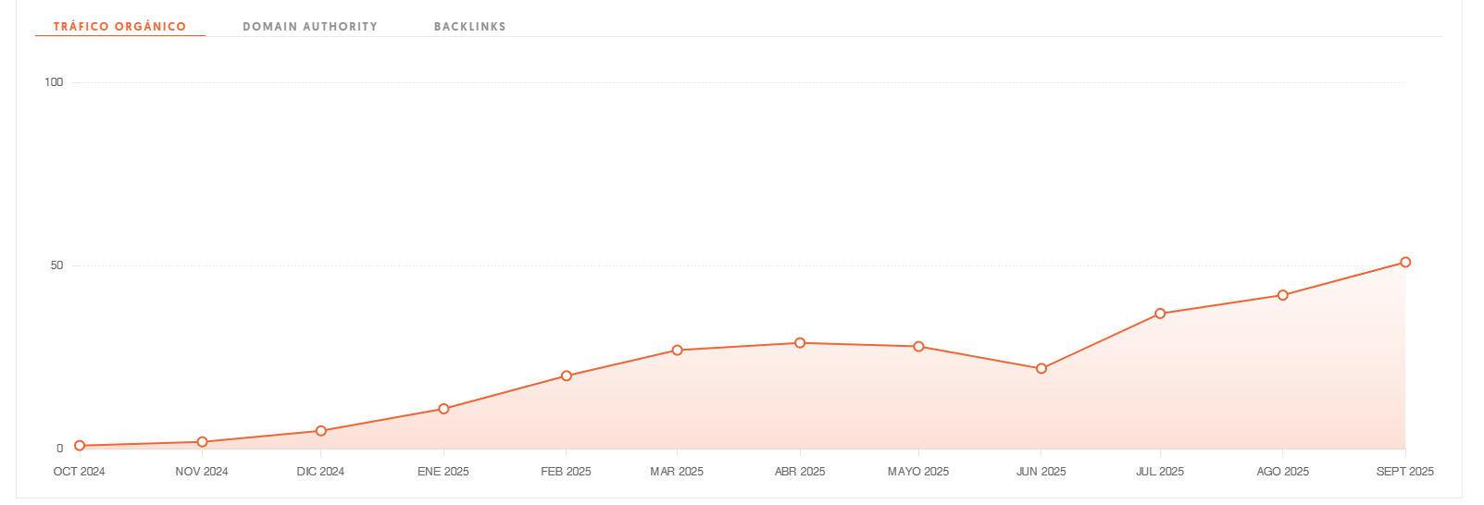Click the ENE 2025 x-axis text label
Image resolution: width=1484 pixels, height=505 pixels.
point(443,472)
